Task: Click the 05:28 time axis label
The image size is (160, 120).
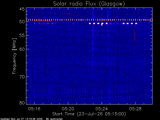Action: click(135, 109)
